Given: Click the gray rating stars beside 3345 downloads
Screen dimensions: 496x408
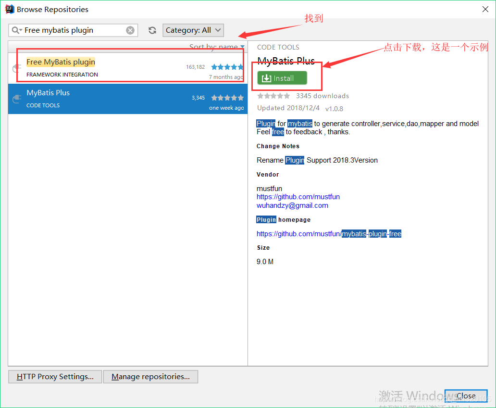Looking at the screenshot, I should pos(273,96).
